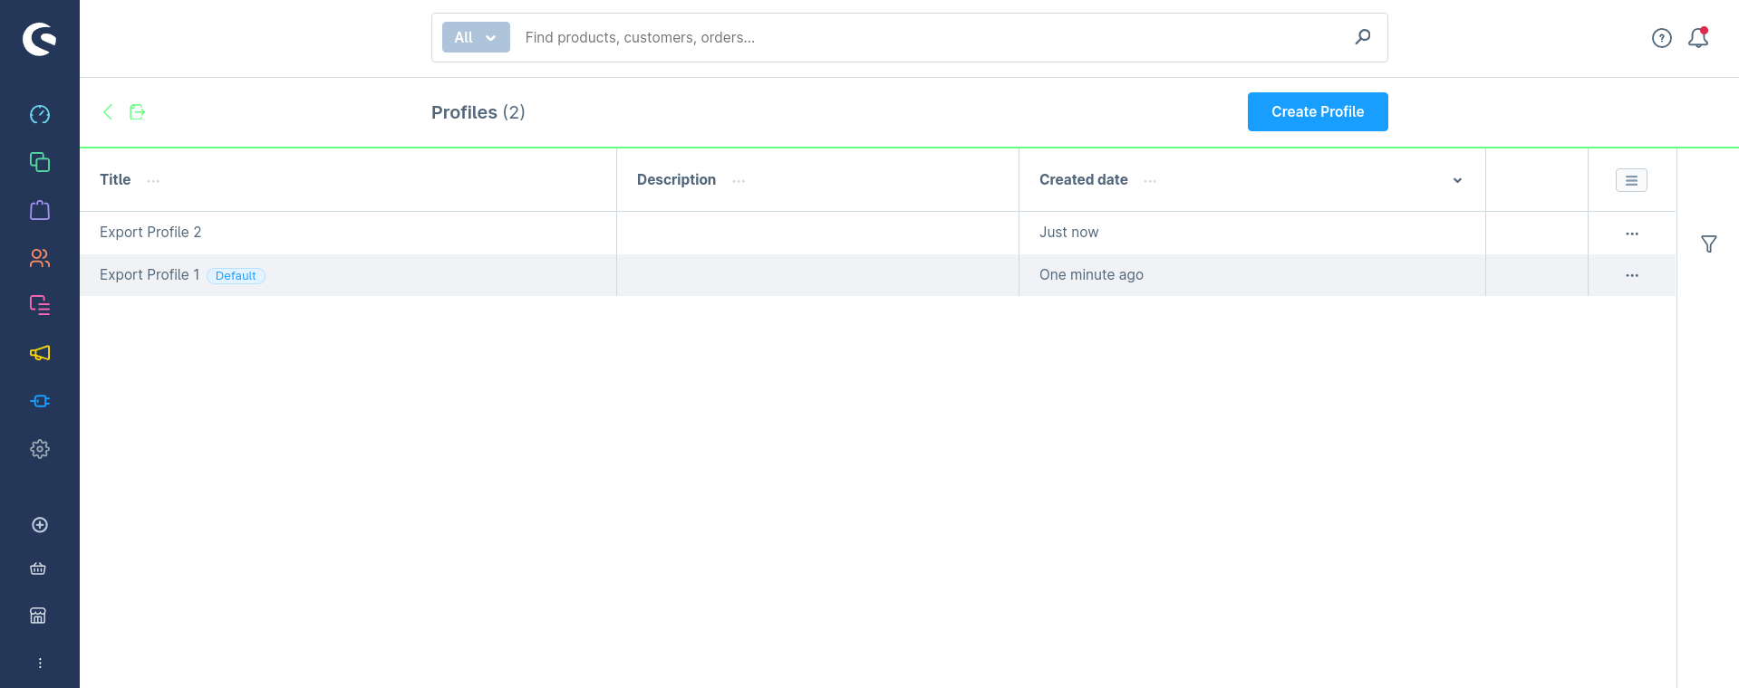The width and height of the screenshot is (1739, 688).
Task: Click the Default badge
Action: click(x=236, y=276)
